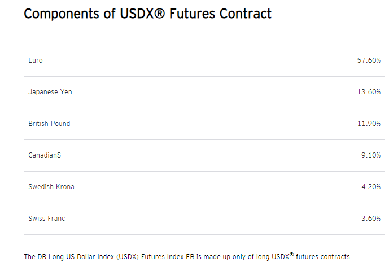Image resolution: width=389 pixels, height=275 pixels.
Task: Click the word USDX® in the heading
Action: point(142,14)
